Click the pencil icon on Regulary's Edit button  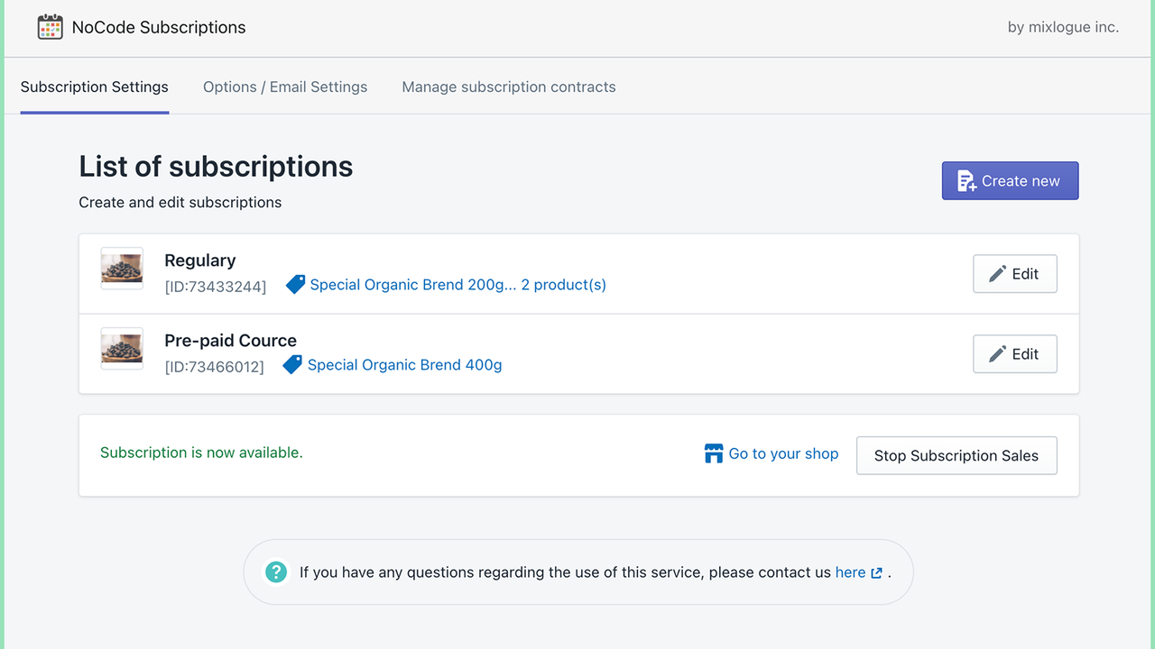tap(996, 273)
